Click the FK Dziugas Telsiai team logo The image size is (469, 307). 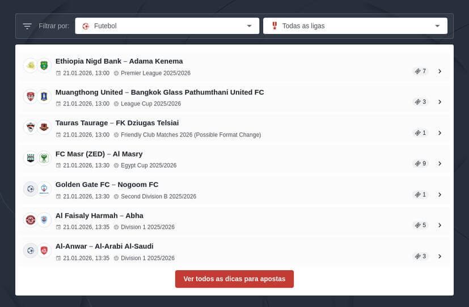tap(44, 127)
